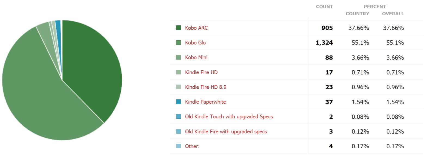Click the OVERALL percent column header
Viewport: 427px width, 156px height.
pos(393,14)
